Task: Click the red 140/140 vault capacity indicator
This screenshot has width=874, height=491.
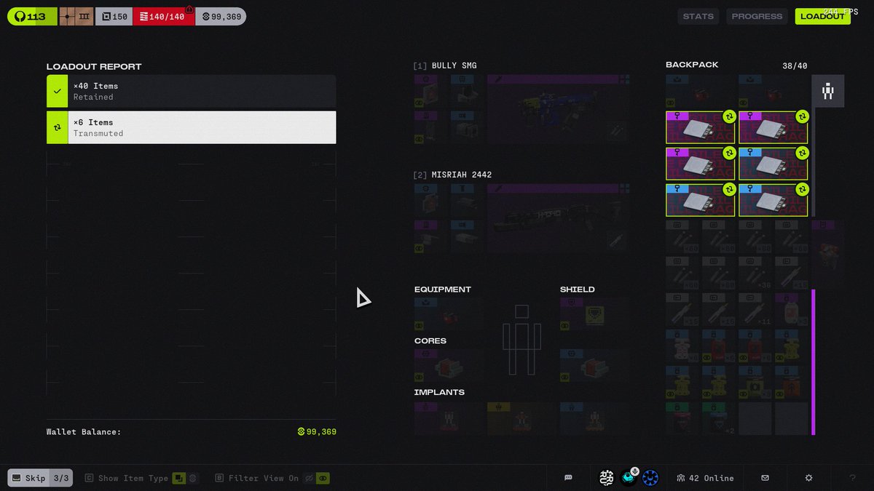Action: (163, 16)
